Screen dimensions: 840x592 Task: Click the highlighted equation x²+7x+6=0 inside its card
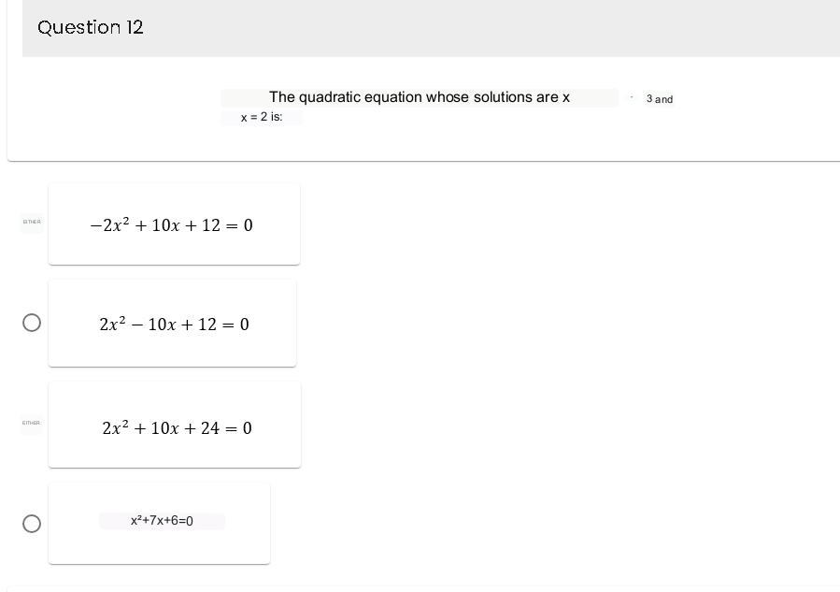(x=163, y=521)
